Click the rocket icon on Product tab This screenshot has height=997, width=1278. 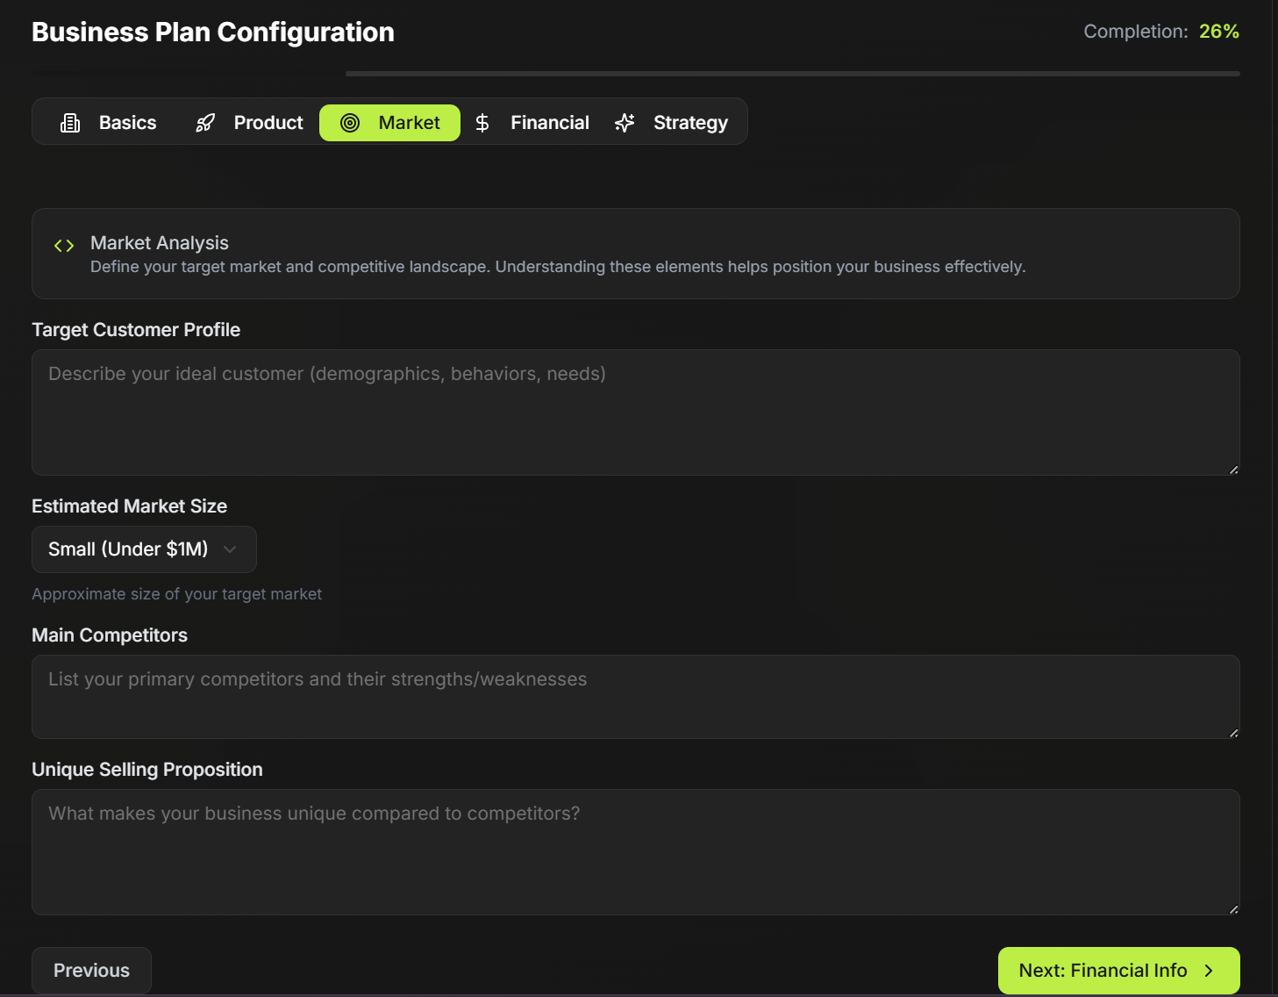(x=205, y=123)
